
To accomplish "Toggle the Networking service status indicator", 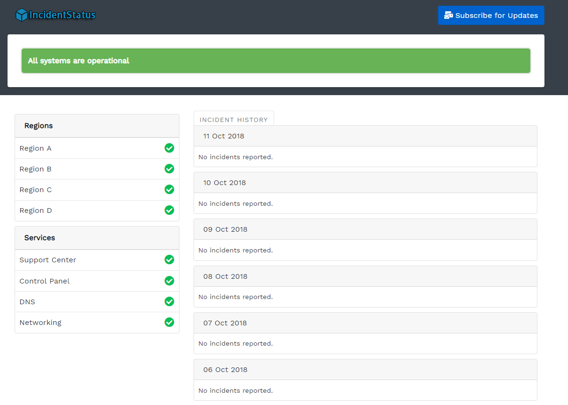I will click(x=169, y=322).
